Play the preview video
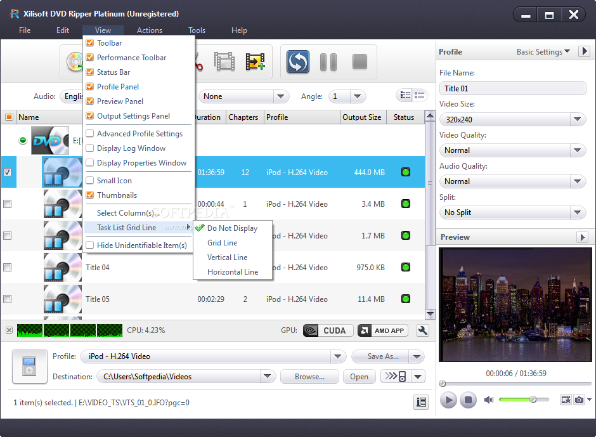Screen dimensions: 596x437 point(448,400)
